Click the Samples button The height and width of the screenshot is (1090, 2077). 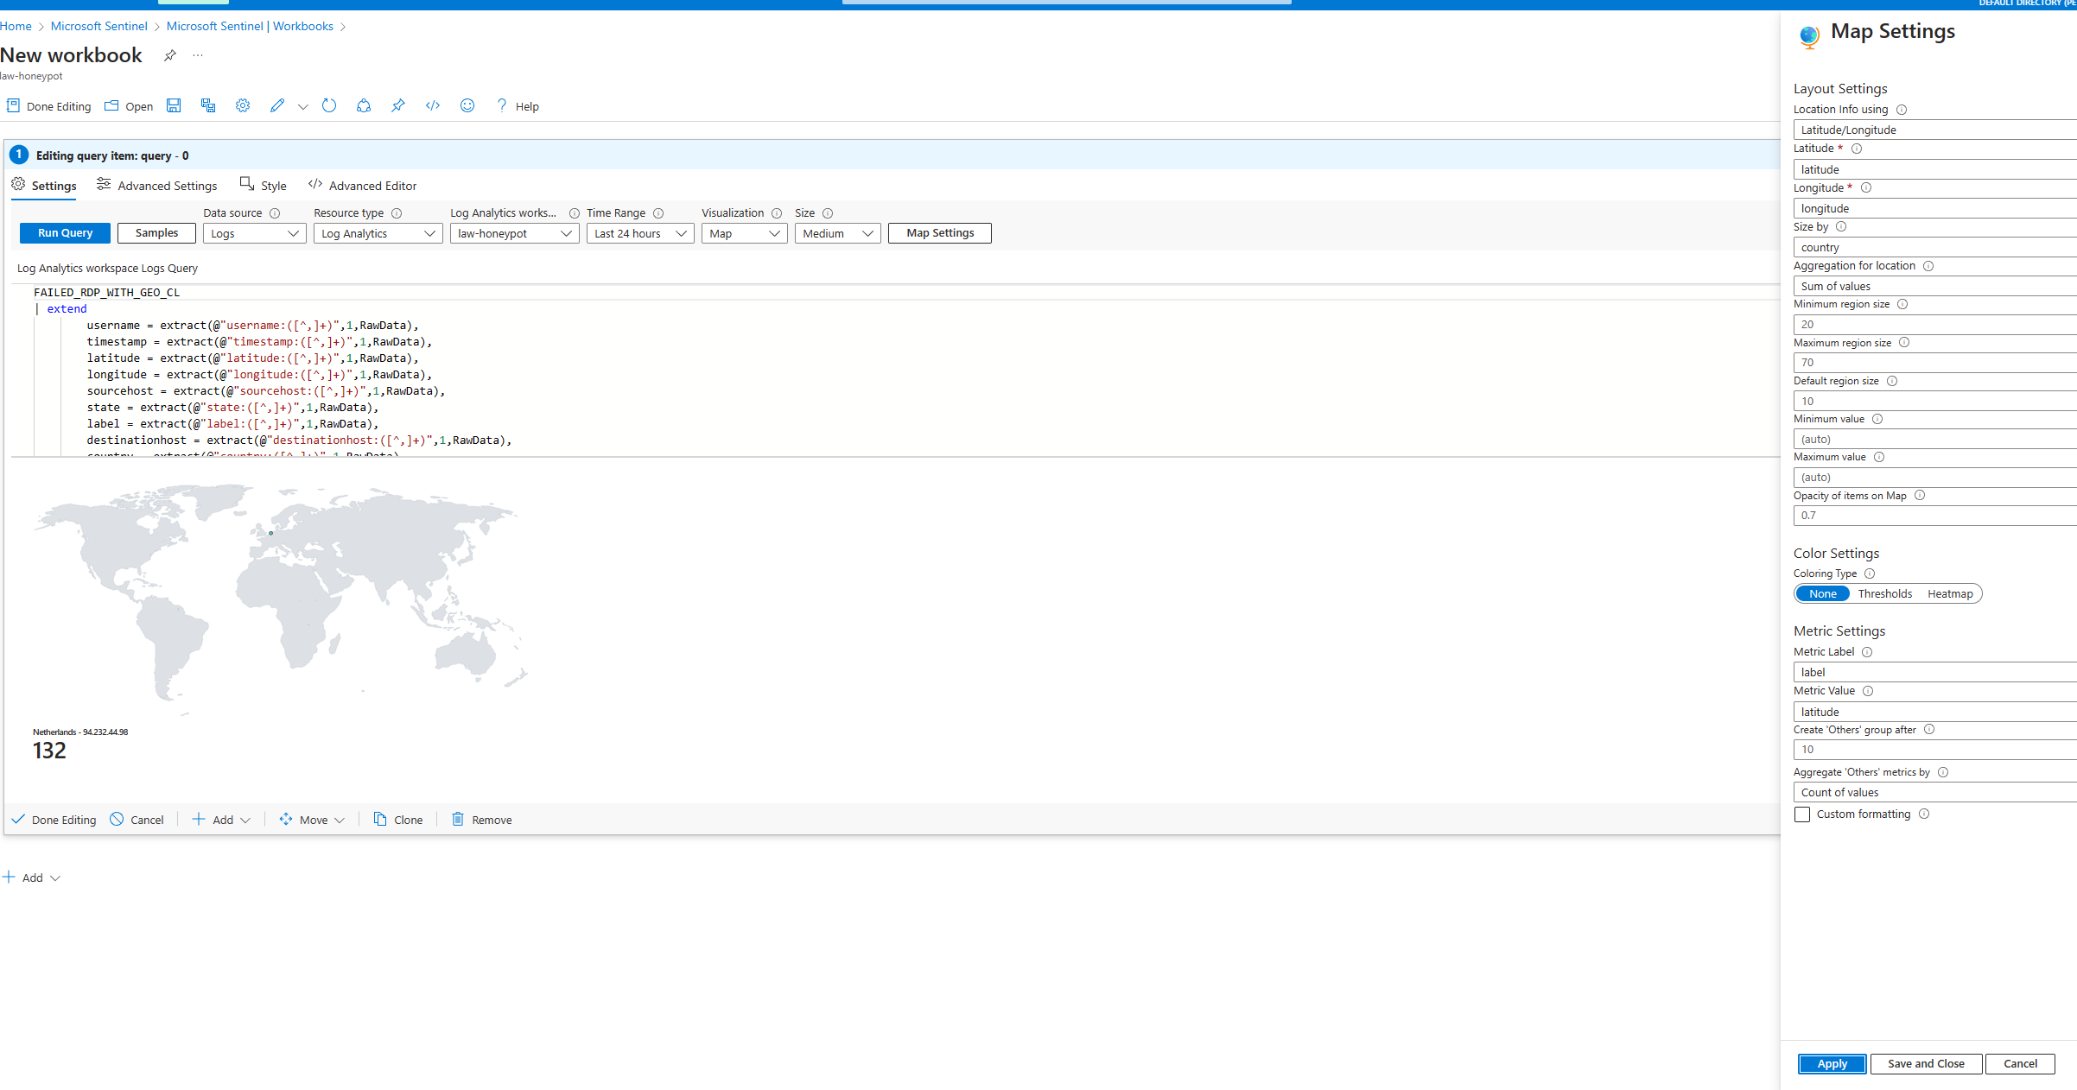point(156,233)
